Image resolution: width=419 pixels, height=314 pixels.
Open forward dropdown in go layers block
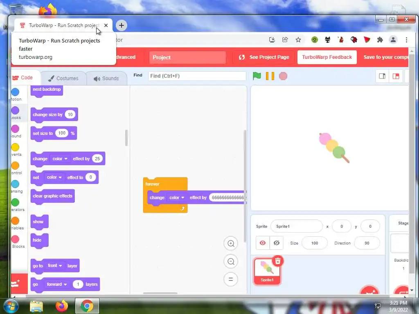[x=56, y=285]
